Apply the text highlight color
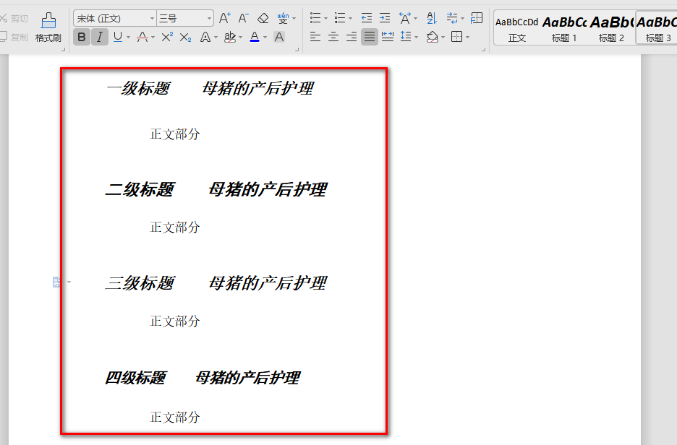Image resolution: width=677 pixels, height=445 pixels. (230, 37)
